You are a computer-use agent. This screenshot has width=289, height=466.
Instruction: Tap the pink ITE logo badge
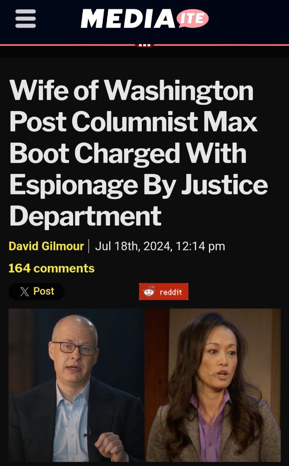192,18
